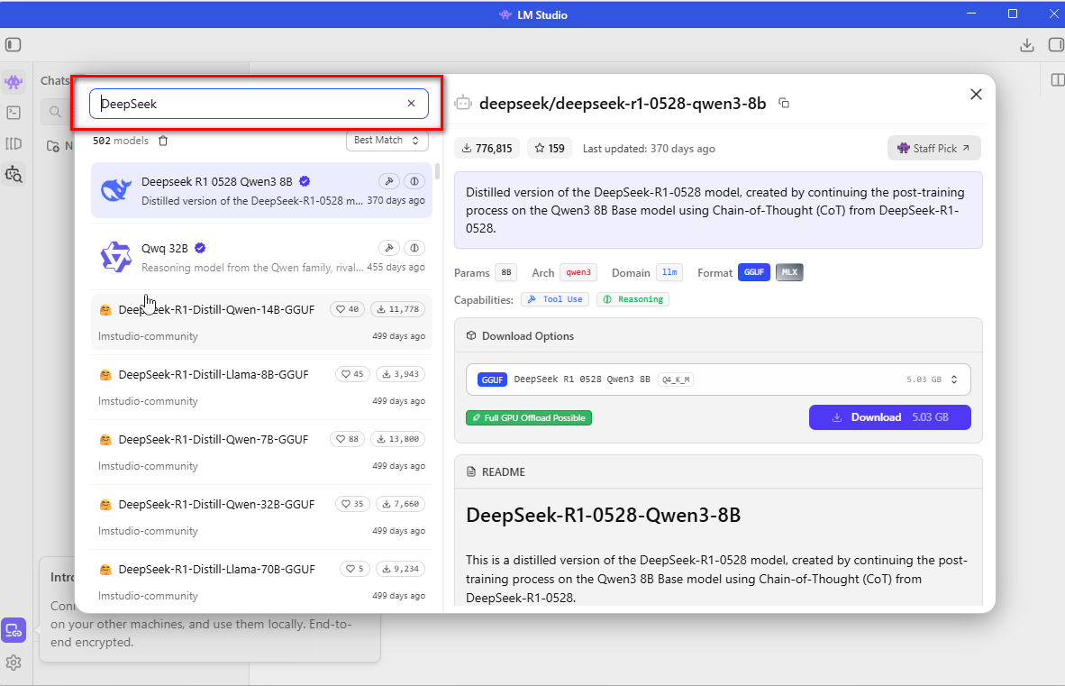
Task: Click the download count 3,943 badge
Action: [400, 374]
